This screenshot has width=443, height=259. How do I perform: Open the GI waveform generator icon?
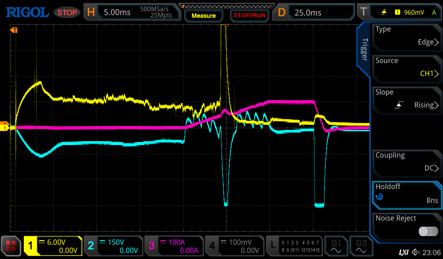pos(336,246)
